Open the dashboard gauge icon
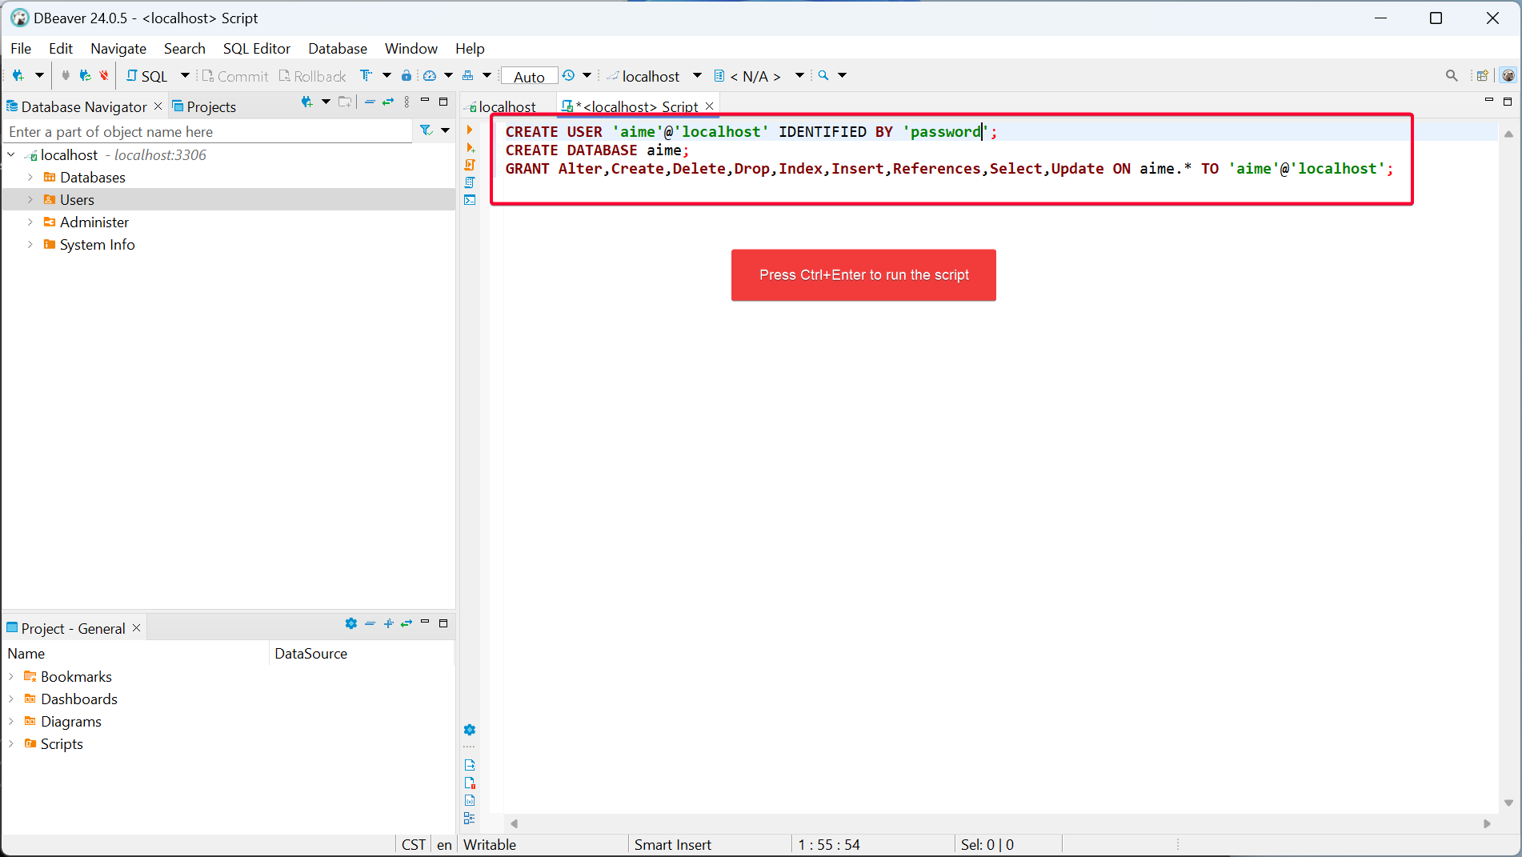 [x=430, y=75]
